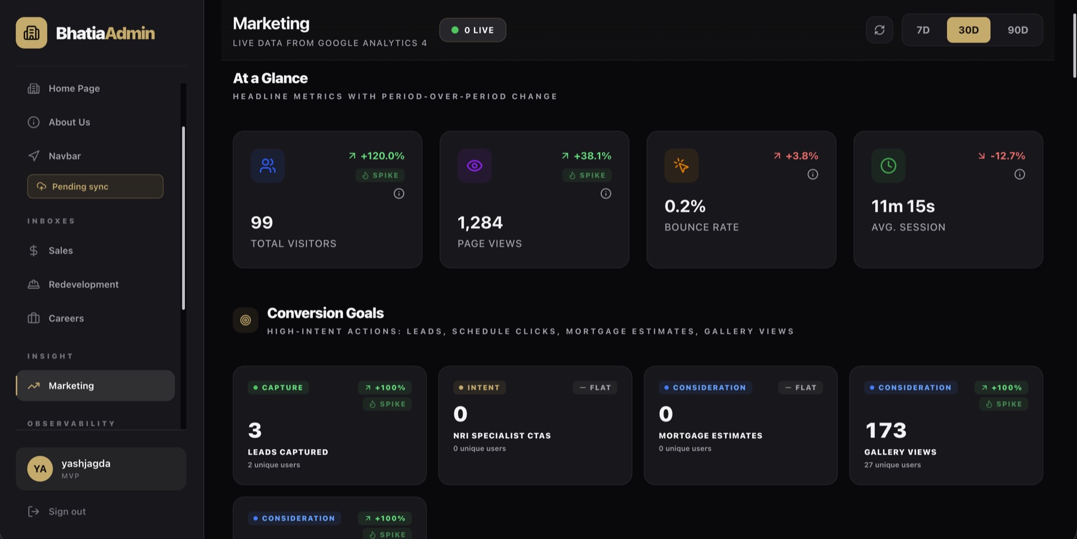Select Marketing in the Insight section

click(96, 386)
